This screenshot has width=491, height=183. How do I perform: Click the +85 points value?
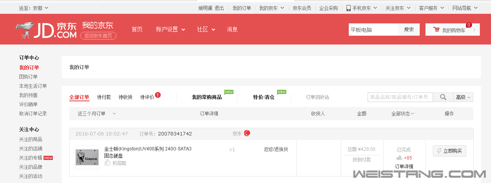point(408,158)
